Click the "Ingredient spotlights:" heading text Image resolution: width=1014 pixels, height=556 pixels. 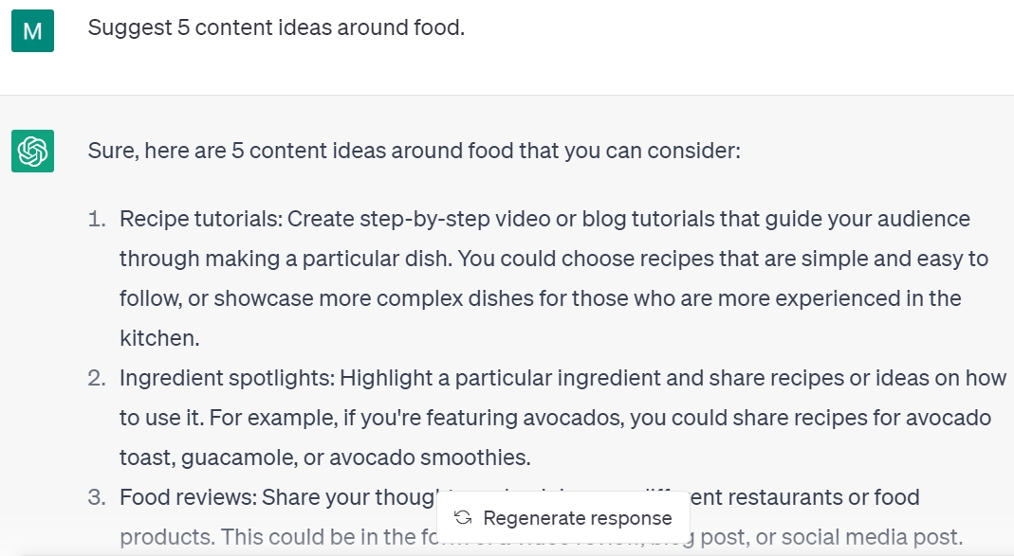[x=226, y=379]
